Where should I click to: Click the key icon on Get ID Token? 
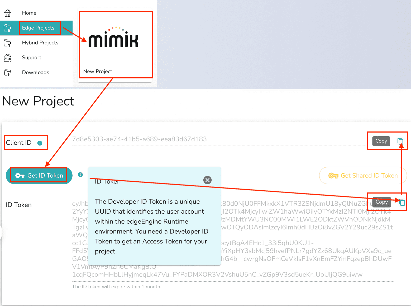point(20,176)
